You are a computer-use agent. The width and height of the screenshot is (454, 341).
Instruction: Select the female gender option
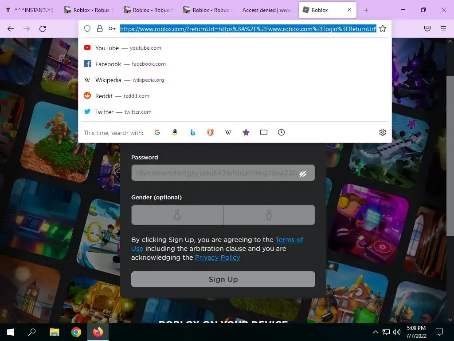click(177, 215)
